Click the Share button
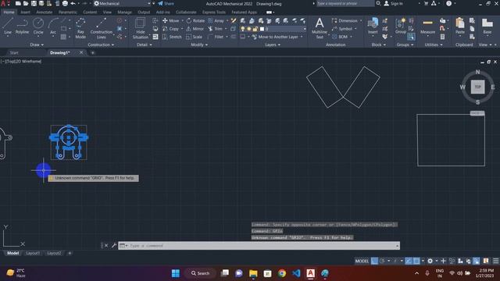The image size is (500, 281). coord(166,3)
